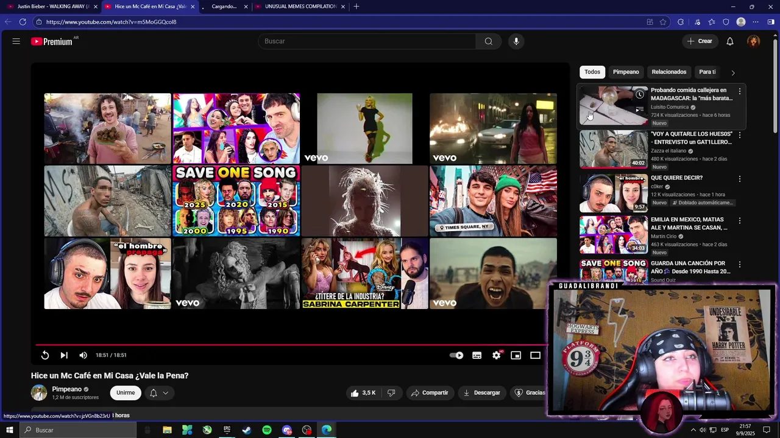The height and width of the screenshot is (438, 780).
Task: Open Spotify from the taskbar
Action: [267, 430]
